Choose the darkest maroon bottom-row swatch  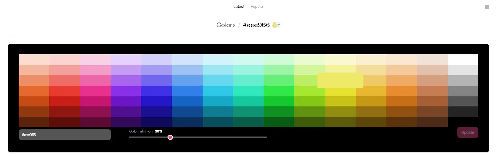[x=65, y=122]
